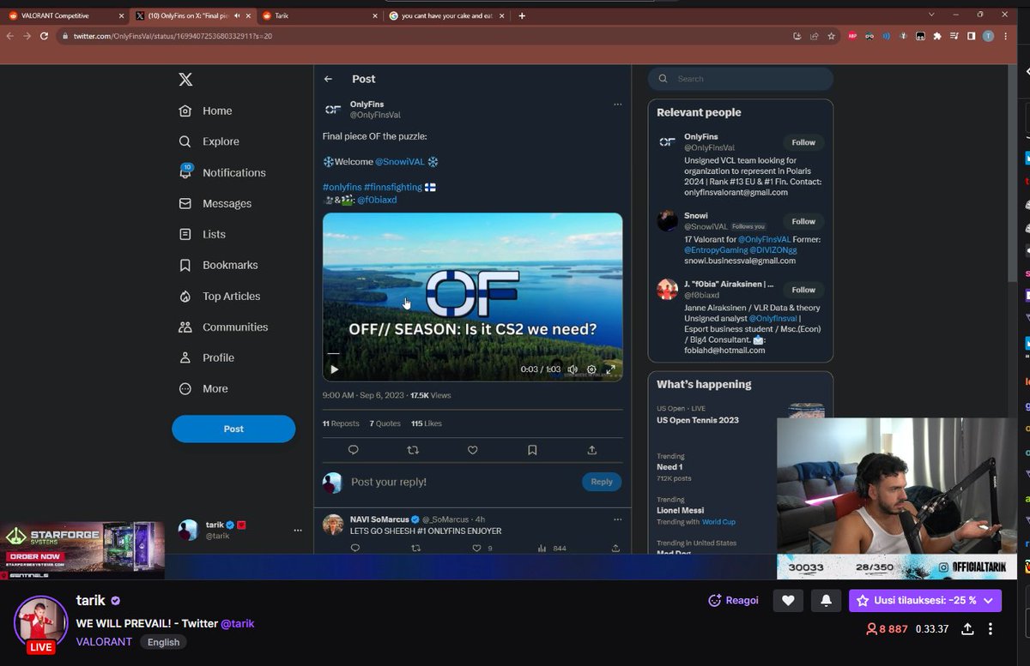Like the OnlyFins main post
The width and height of the screenshot is (1030, 666).
click(472, 450)
